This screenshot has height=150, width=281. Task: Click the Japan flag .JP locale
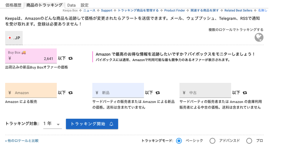tap(14, 38)
